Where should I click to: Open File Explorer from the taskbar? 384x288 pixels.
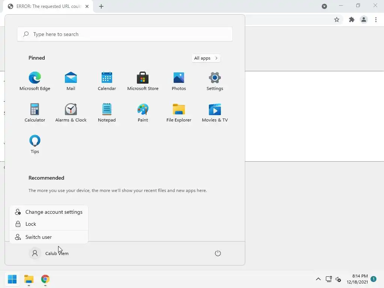29,279
